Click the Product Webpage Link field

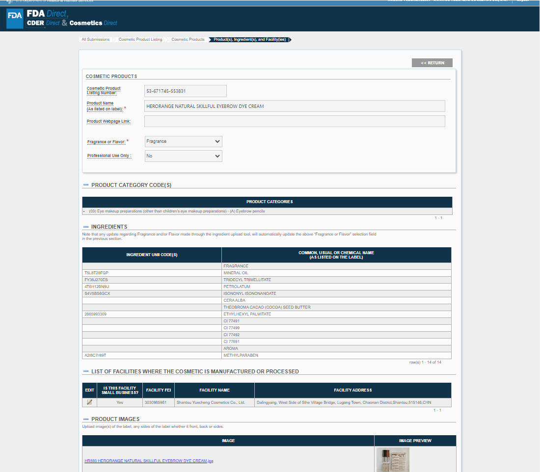[x=295, y=121]
